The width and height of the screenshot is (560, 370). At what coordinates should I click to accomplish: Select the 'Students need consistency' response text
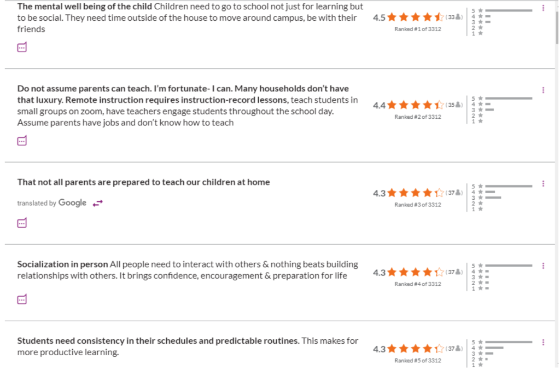(188, 346)
